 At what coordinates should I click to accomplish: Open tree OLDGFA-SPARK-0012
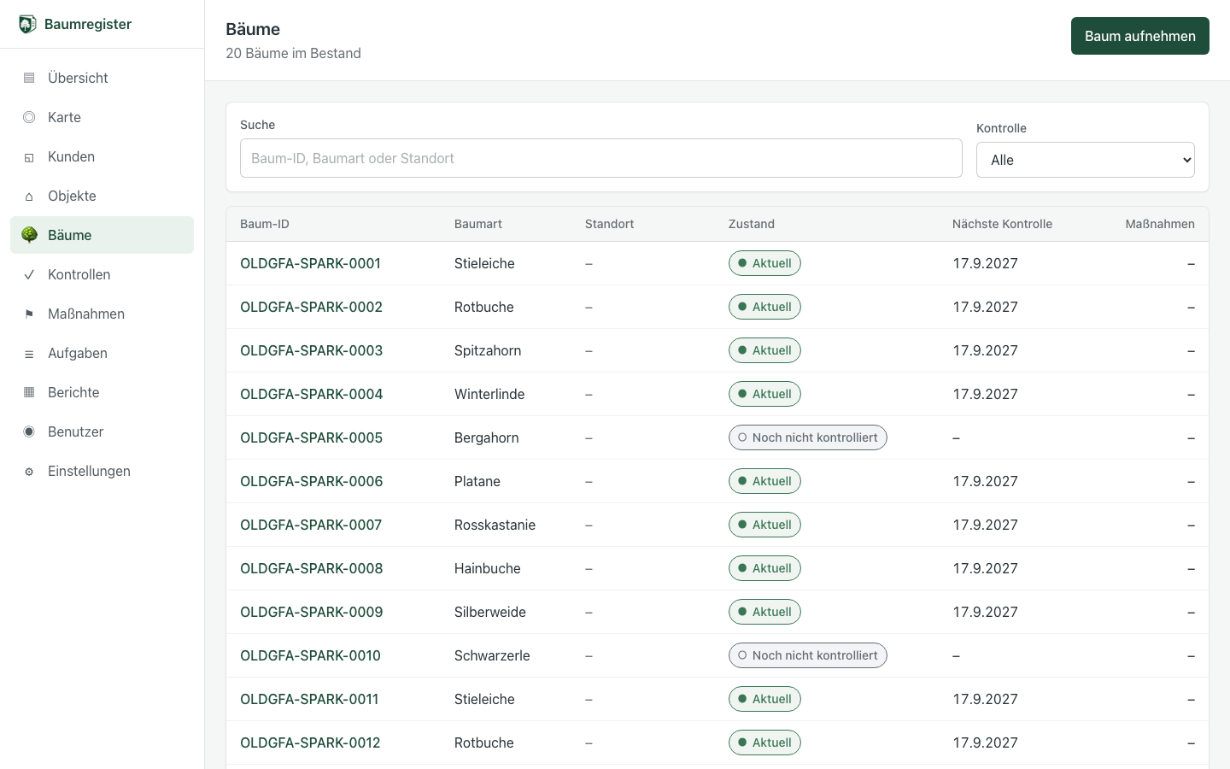(x=310, y=743)
